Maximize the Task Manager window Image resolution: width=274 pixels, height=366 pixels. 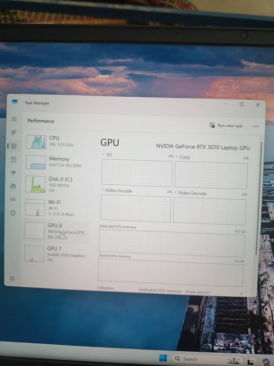(x=241, y=104)
